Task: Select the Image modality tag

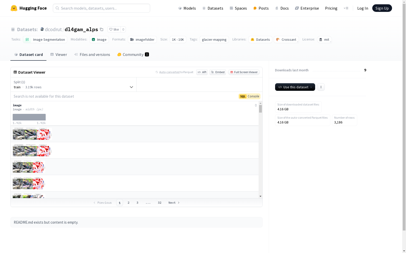Action: point(99,39)
